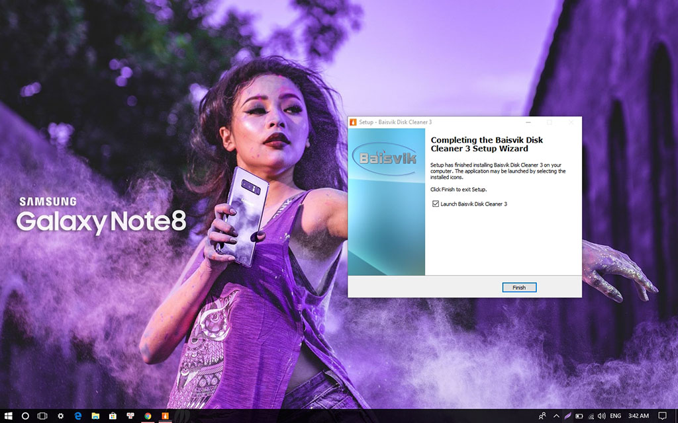Viewport: 678px width, 423px height.
Task: Click the Baisvik logo banner image
Action: point(387,202)
